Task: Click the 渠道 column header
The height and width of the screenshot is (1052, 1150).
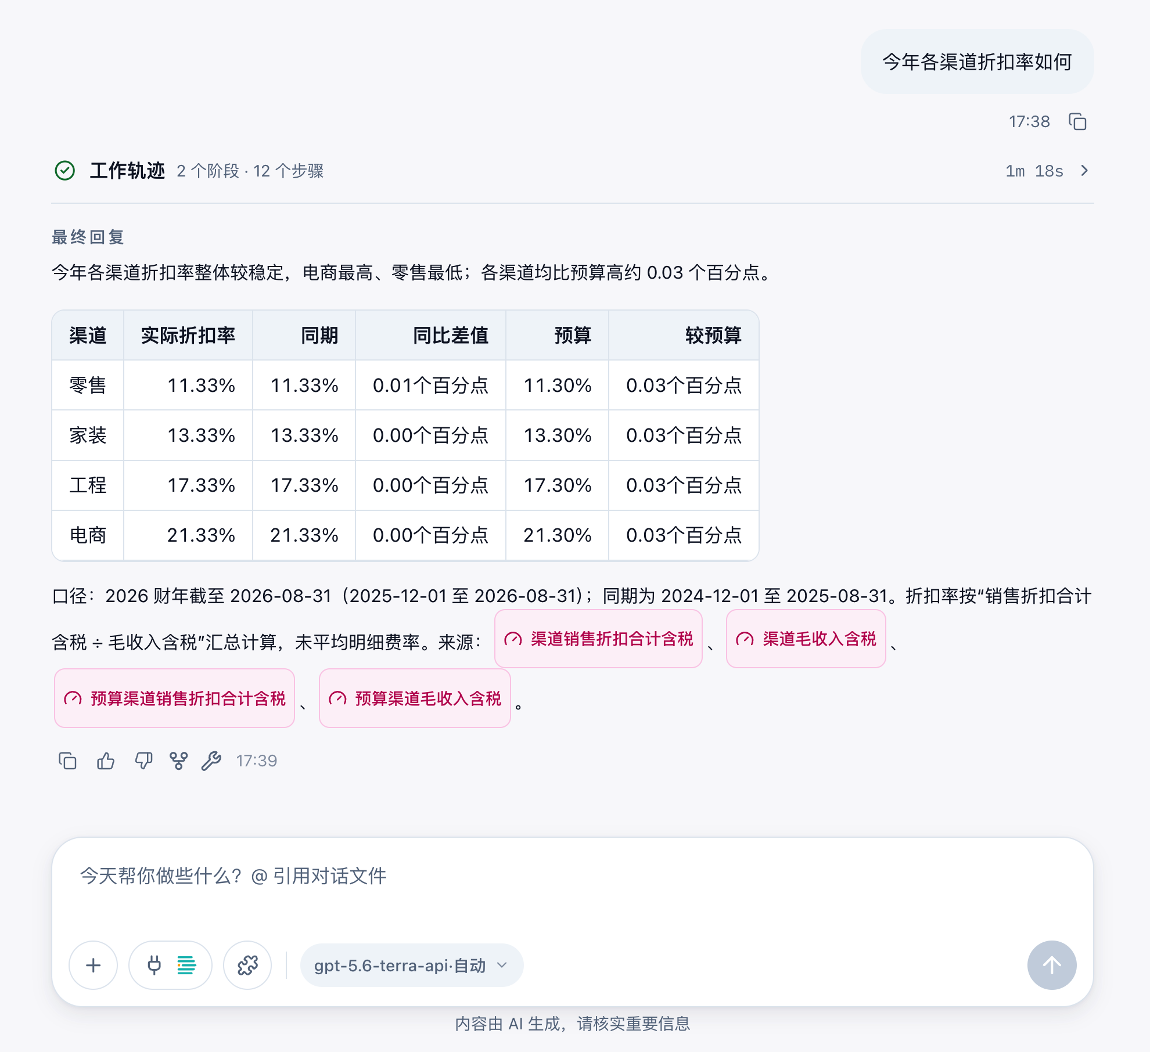Action: [88, 335]
